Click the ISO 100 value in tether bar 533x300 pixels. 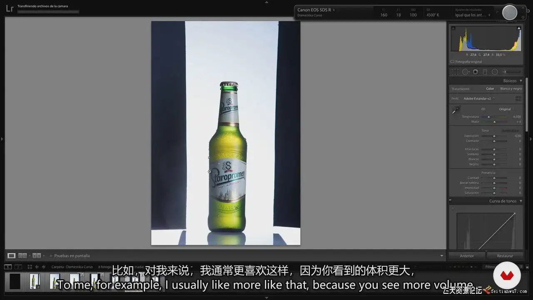pos(413,15)
